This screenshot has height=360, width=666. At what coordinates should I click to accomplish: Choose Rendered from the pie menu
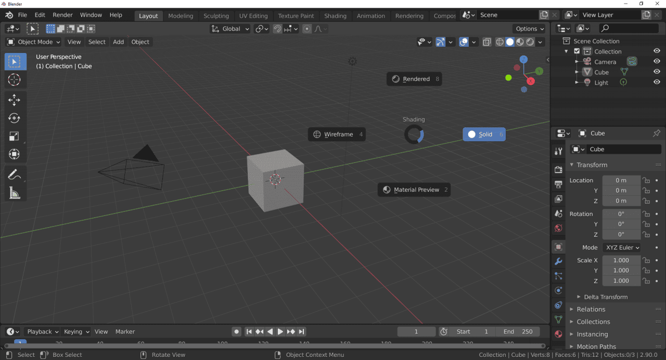pyautogui.click(x=414, y=78)
